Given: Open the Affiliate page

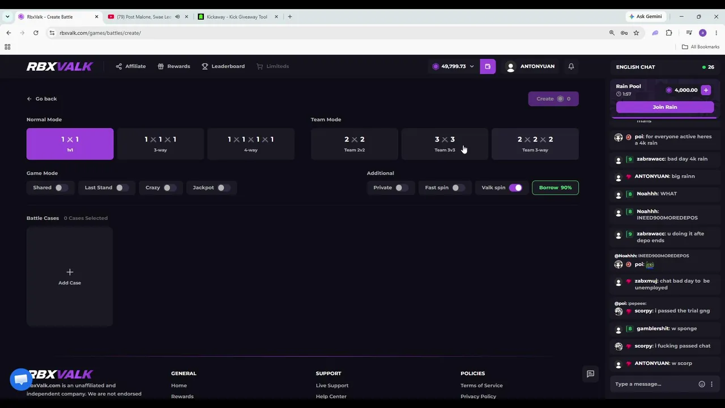Looking at the screenshot, I should (x=131, y=66).
